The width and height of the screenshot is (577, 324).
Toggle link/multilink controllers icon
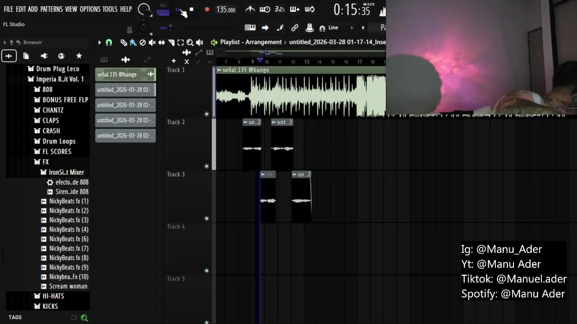(295, 28)
